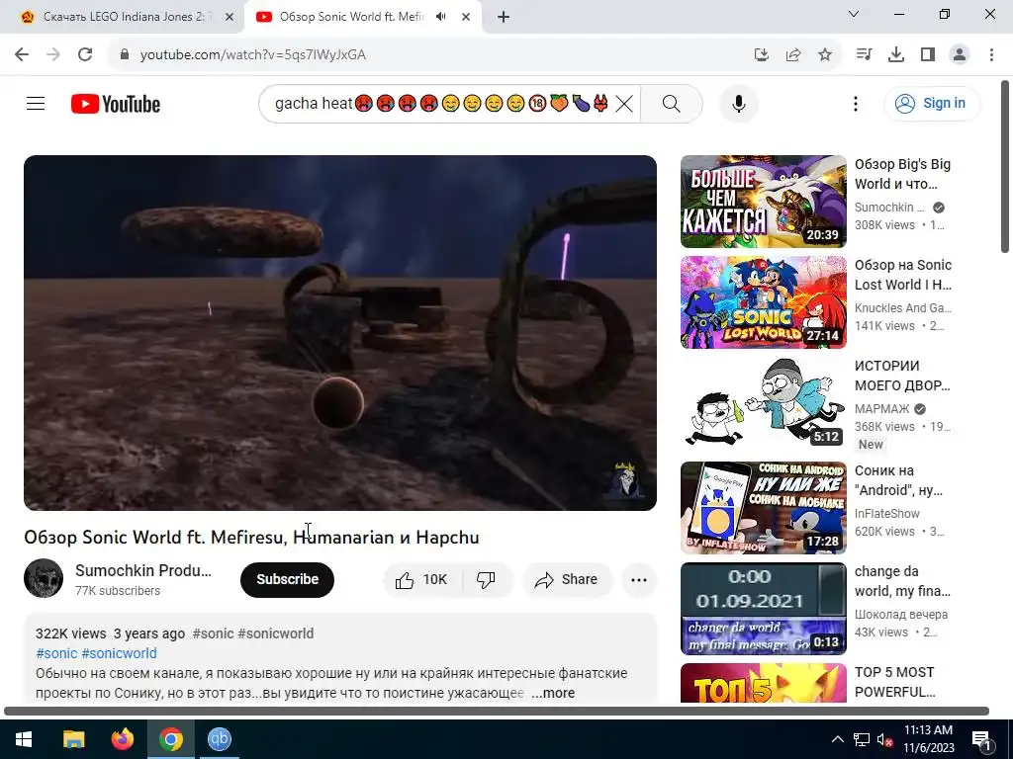1013x759 pixels.
Task: Launch Firefox from taskbar
Action: (x=122, y=739)
